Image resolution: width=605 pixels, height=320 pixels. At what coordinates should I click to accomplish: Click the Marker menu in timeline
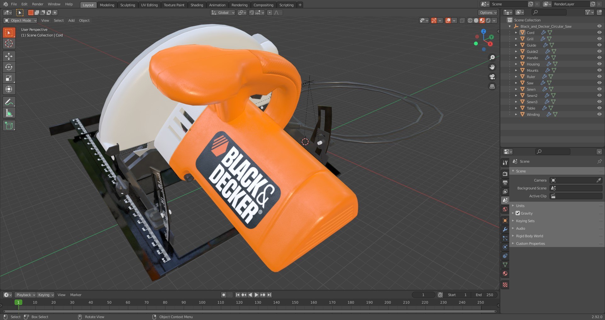click(76, 295)
